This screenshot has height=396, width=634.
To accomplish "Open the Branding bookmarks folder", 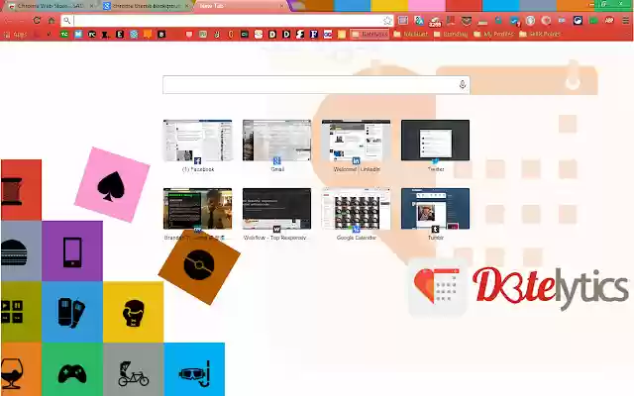I will (451, 35).
